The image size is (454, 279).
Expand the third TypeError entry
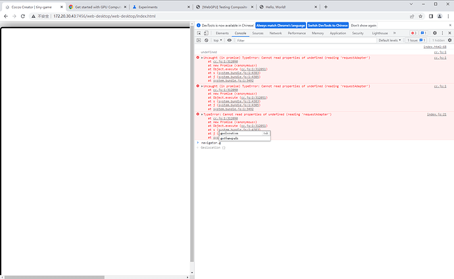pos(202,114)
